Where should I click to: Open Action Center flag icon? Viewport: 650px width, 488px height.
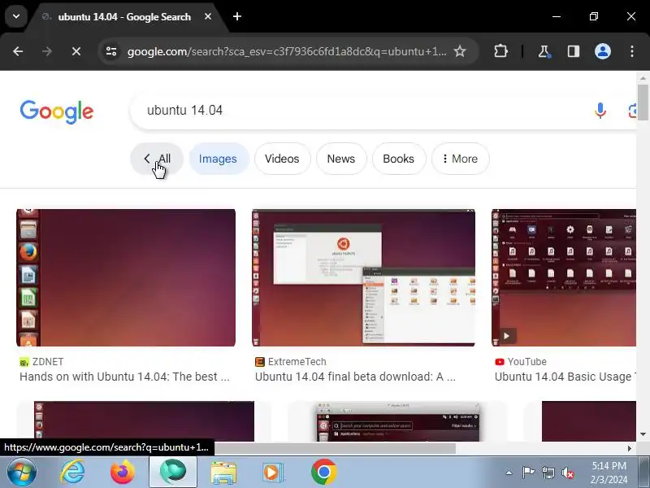[528, 473]
